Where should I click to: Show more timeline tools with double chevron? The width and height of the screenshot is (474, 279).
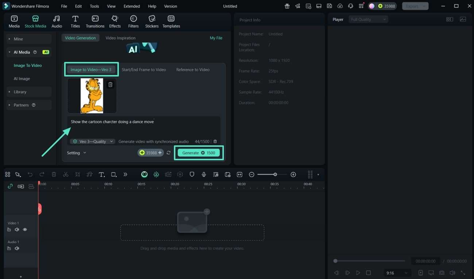125,174
